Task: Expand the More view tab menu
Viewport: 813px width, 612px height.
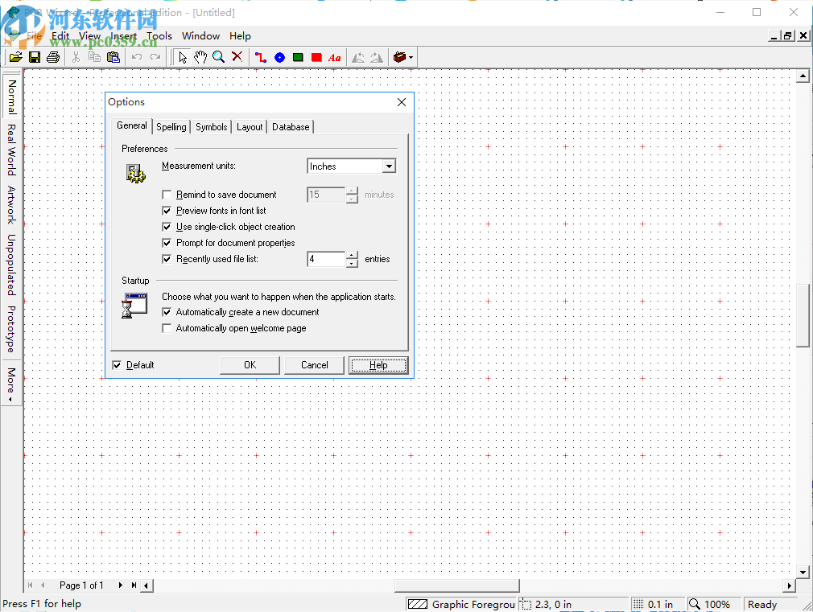Action: (x=11, y=384)
